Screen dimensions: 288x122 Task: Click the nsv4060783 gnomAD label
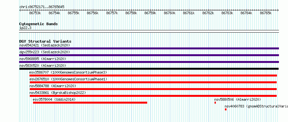click(x=256, y=106)
